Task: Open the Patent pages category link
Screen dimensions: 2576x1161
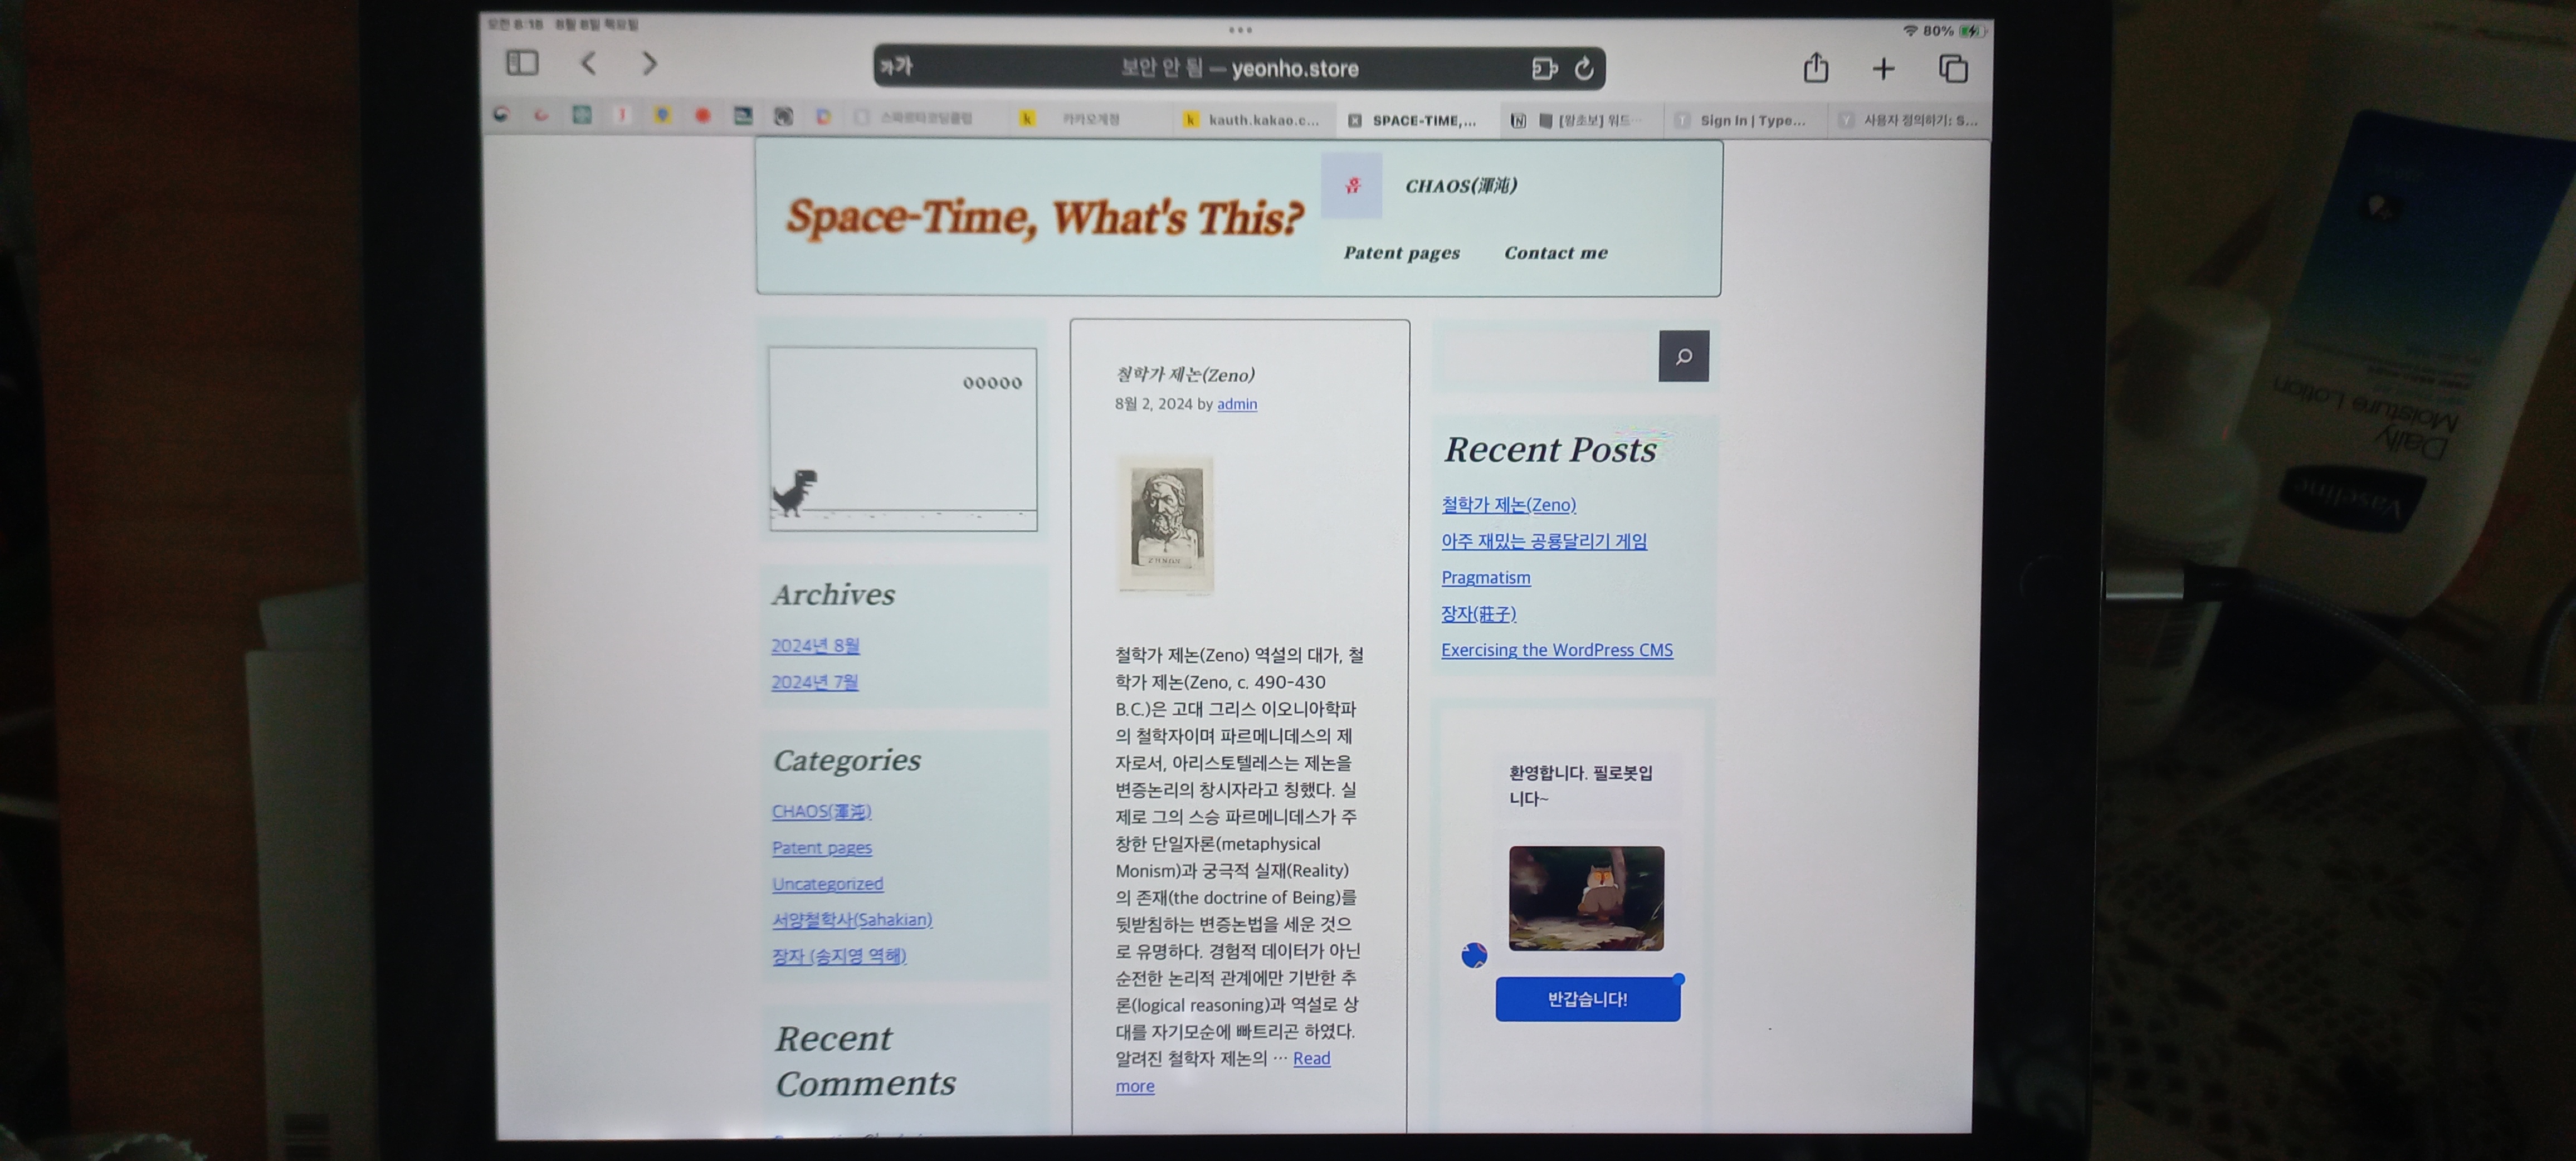Action: [x=822, y=847]
